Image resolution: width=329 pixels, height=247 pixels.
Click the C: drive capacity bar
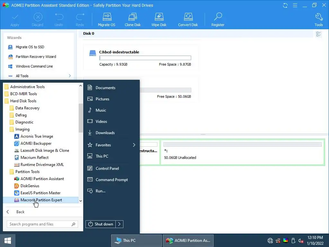click(145, 58)
